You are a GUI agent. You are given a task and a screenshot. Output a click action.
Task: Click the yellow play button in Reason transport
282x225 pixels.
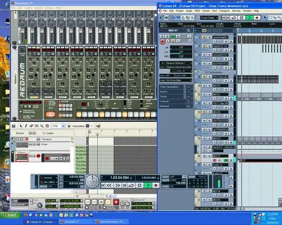(x=108, y=202)
